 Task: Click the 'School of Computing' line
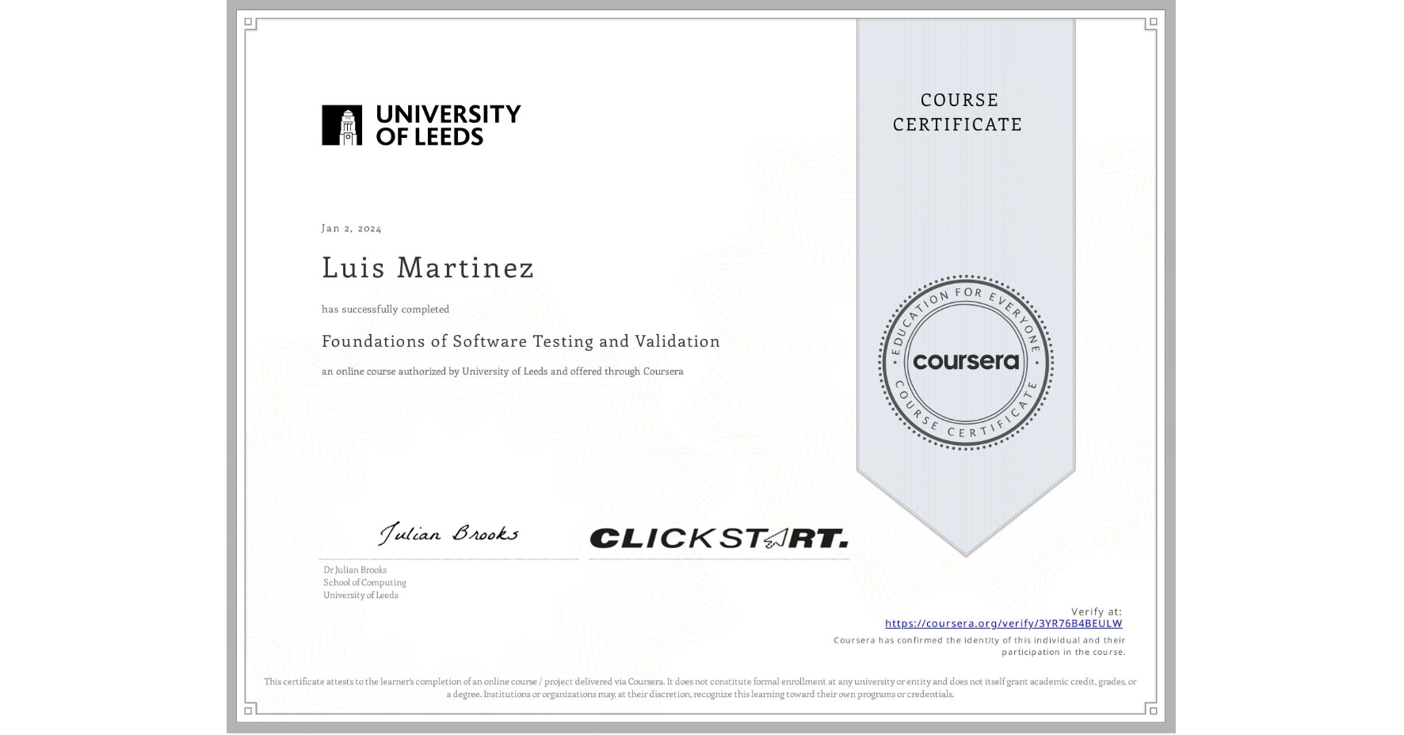pos(364,582)
